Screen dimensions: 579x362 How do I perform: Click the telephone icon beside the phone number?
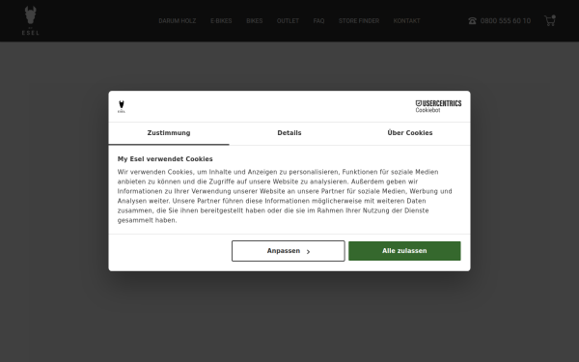coord(472,21)
